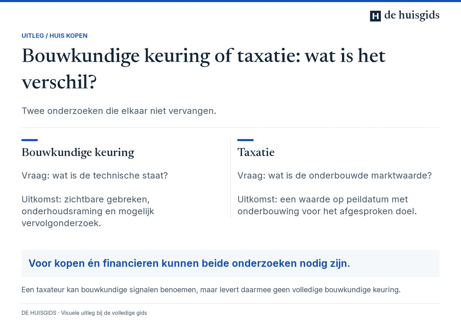The width and height of the screenshot is (461, 326).
Task: Click highlighted 'Voor kopen én financieren' statement
Action: pyautogui.click(x=189, y=263)
